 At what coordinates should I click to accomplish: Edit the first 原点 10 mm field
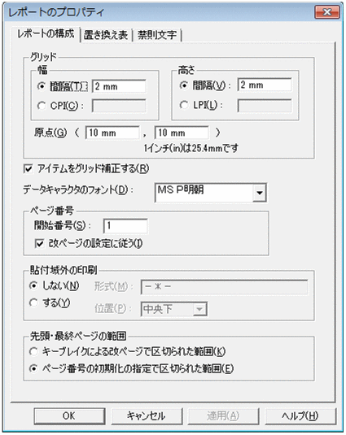[112, 133]
